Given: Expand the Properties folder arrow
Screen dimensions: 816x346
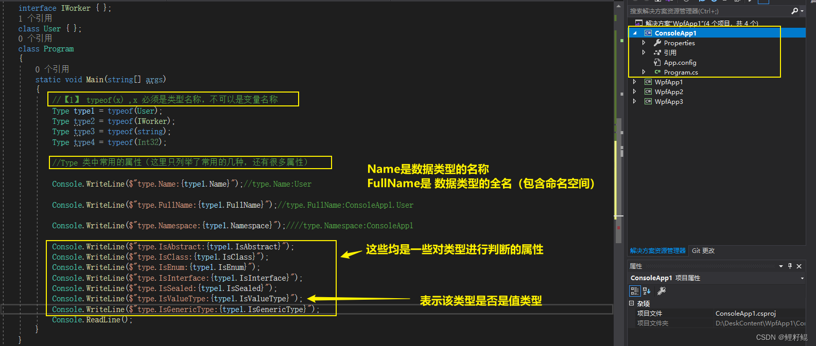Looking at the screenshot, I should 644,43.
